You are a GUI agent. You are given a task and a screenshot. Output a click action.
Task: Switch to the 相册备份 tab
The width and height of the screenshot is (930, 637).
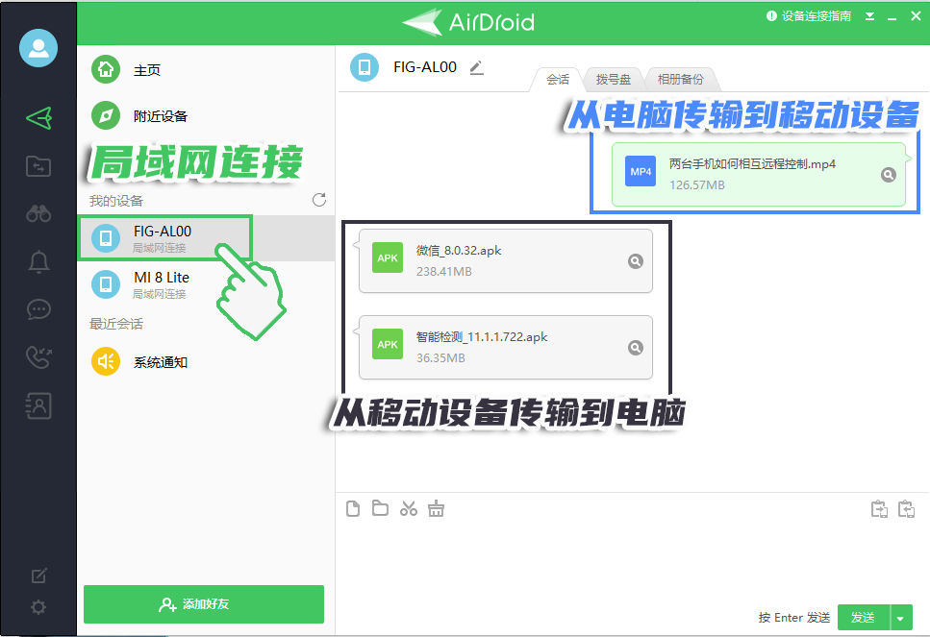pyautogui.click(x=681, y=79)
